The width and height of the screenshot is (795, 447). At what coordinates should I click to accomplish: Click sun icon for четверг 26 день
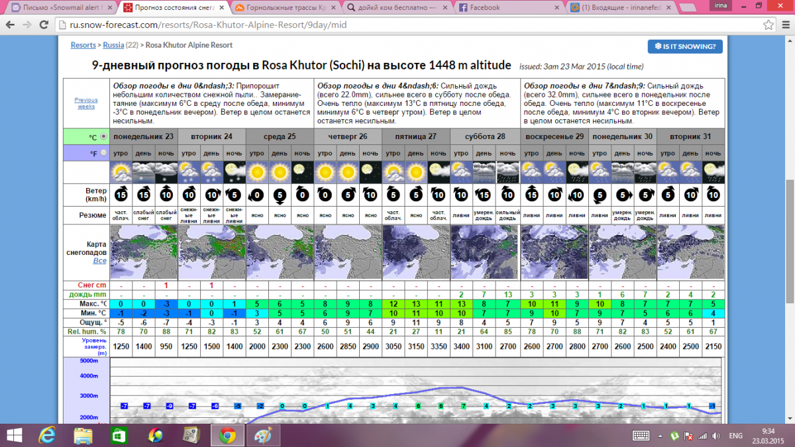pyautogui.click(x=347, y=174)
